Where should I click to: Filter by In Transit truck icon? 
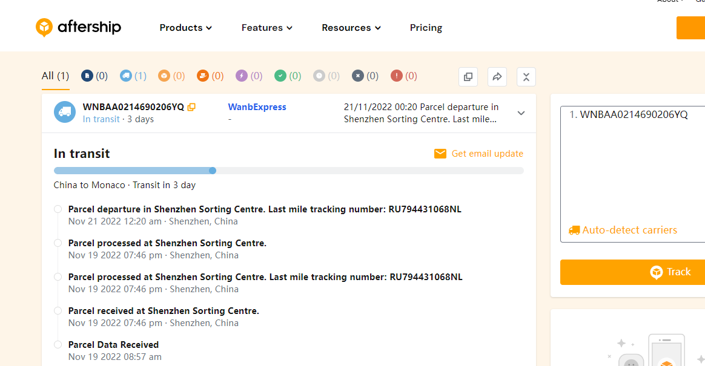point(126,76)
